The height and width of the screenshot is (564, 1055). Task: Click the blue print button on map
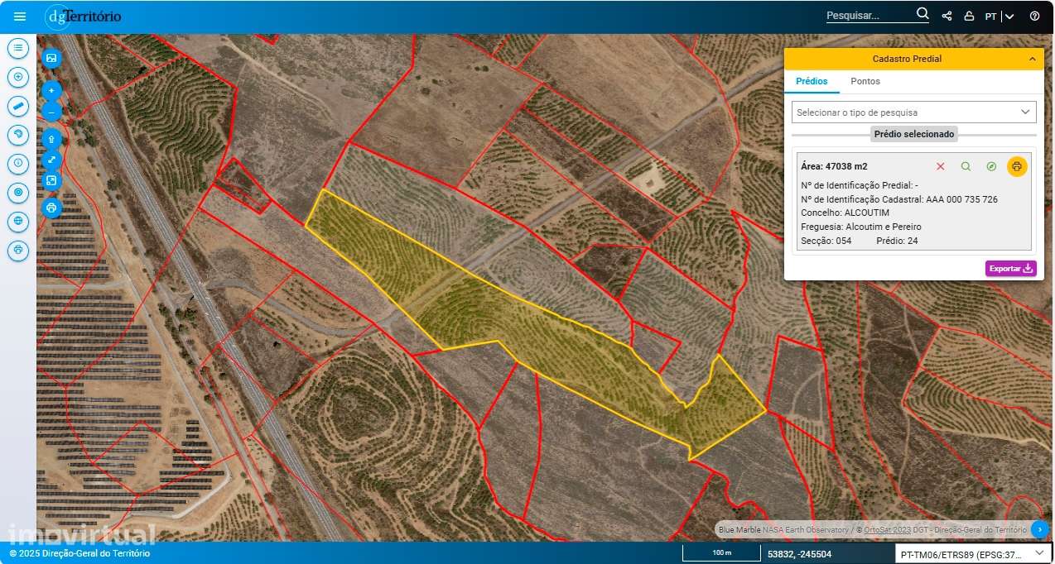51,208
